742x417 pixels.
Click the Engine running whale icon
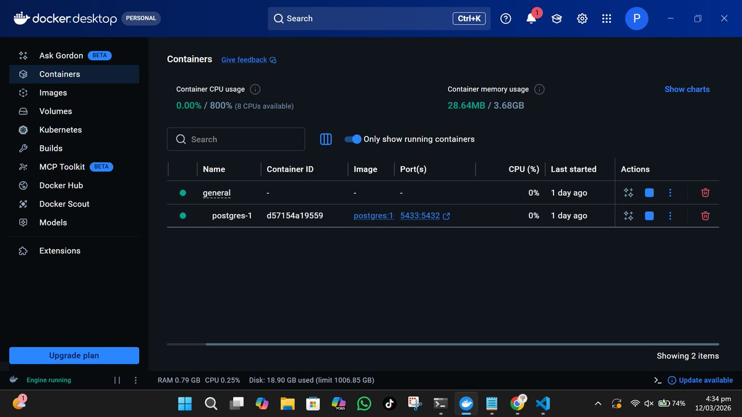[x=14, y=380]
